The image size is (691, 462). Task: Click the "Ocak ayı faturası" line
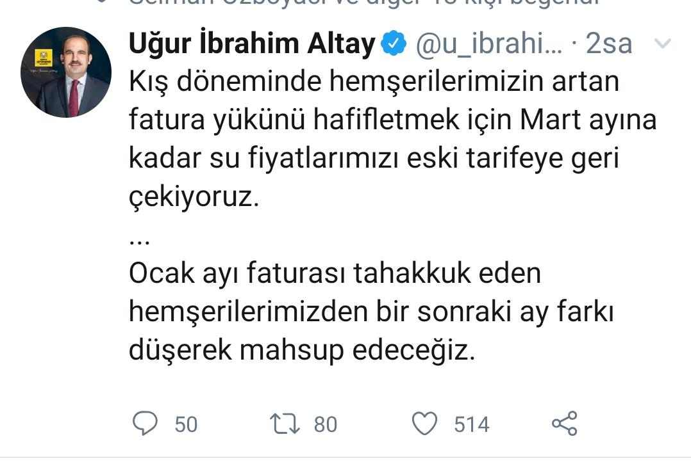[335, 274]
